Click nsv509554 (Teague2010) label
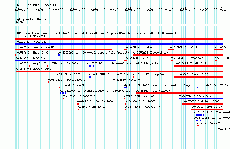The width and height of the screenshot is (230, 149). (x=195, y=96)
